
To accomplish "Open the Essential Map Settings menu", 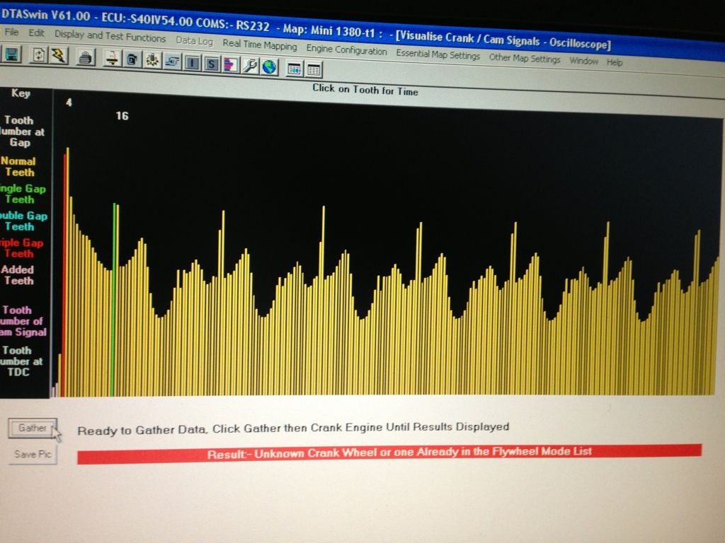I will 437,55.
